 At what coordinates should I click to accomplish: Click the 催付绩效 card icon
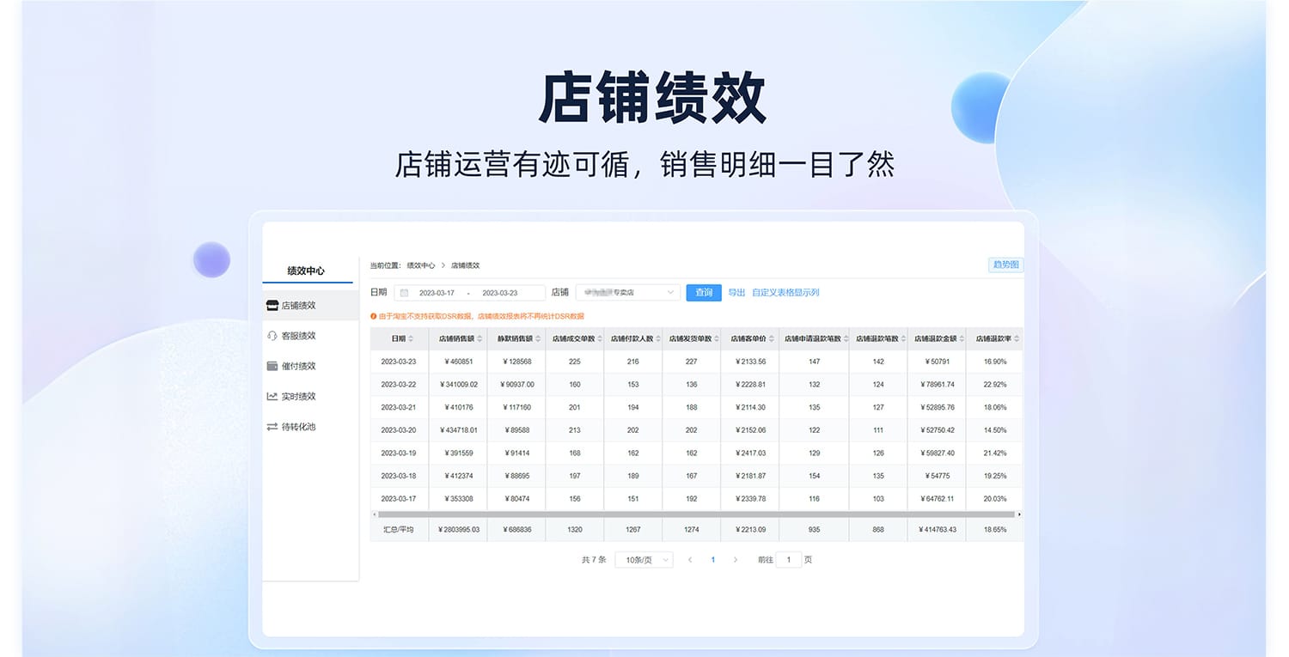pyautogui.click(x=272, y=366)
